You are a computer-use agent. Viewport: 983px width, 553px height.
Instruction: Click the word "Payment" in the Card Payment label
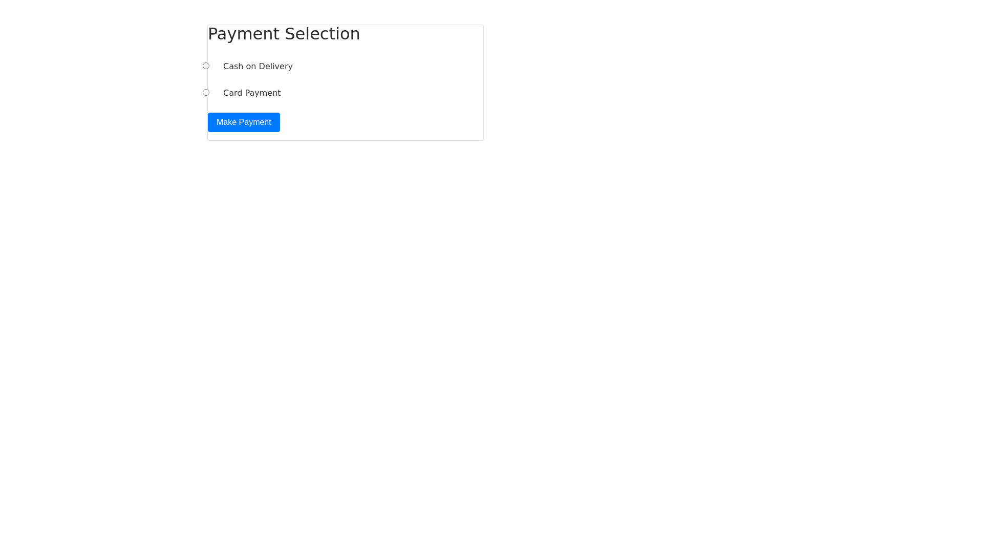pyautogui.click(x=263, y=93)
